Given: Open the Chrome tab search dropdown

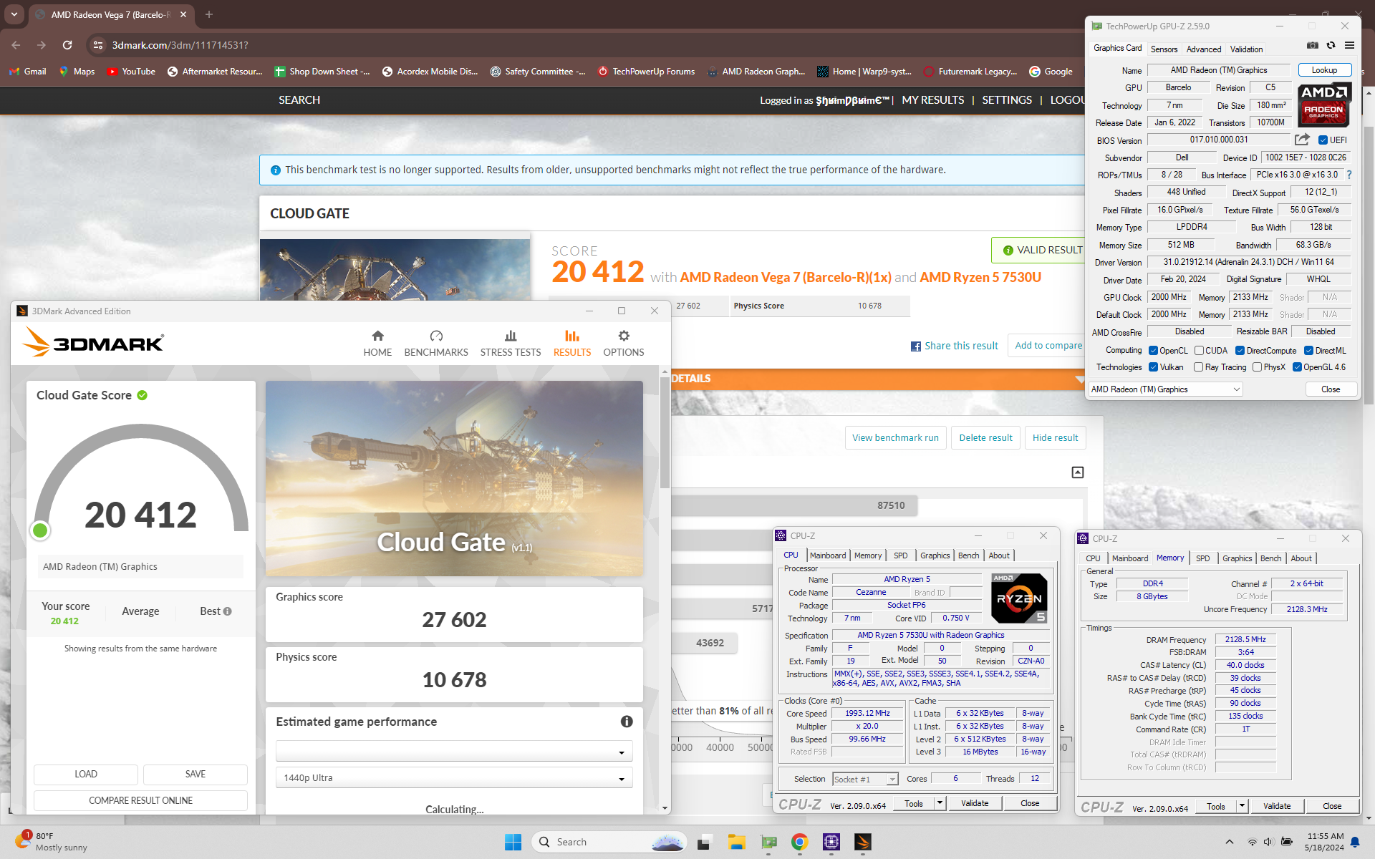Looking at the screenshot, I should click(x=14, y=14).
